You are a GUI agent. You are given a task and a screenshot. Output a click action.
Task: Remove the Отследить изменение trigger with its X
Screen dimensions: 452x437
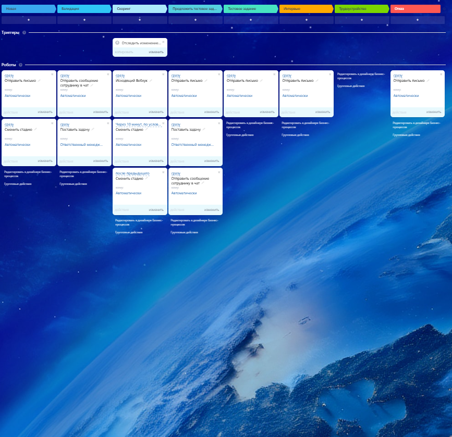point(163,42)
